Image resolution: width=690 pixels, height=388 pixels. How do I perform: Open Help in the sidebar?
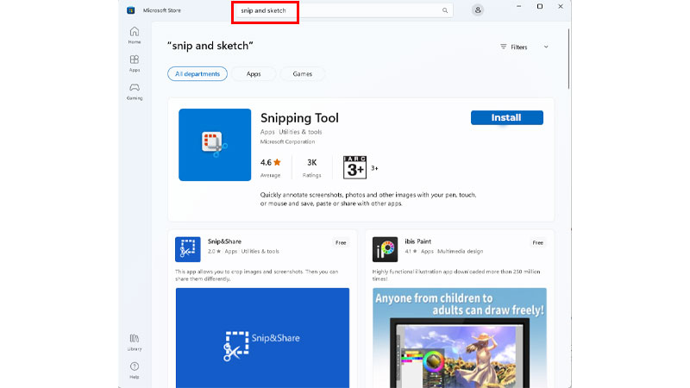(x=135, y=371)
